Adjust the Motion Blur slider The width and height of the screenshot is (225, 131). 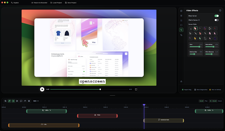[196, 54]
